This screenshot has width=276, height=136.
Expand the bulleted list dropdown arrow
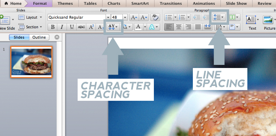(175, 17)
